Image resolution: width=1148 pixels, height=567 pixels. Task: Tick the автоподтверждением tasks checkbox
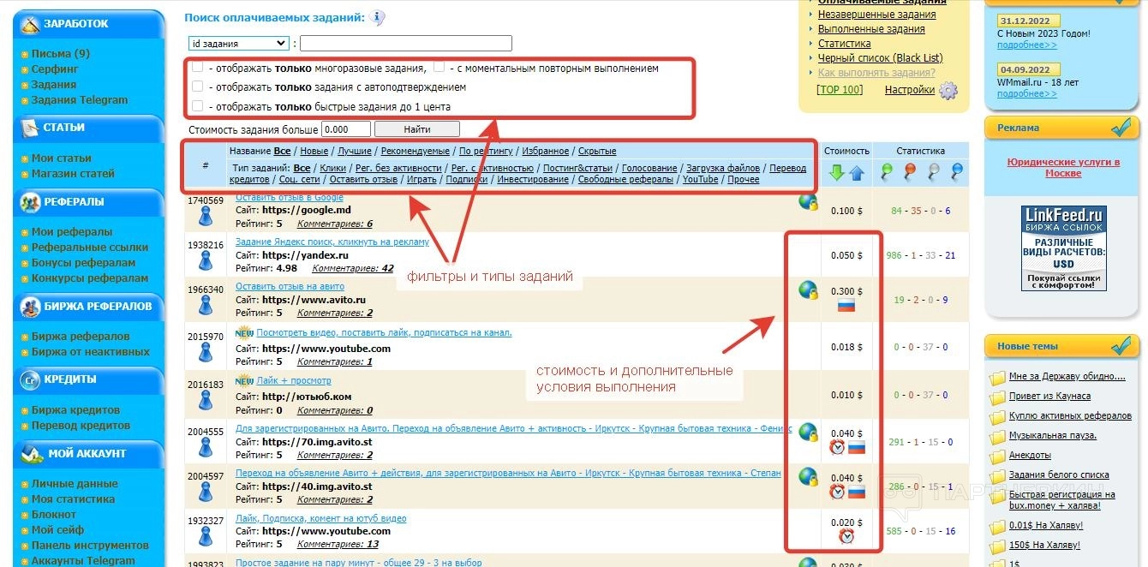tap(198, 87)
